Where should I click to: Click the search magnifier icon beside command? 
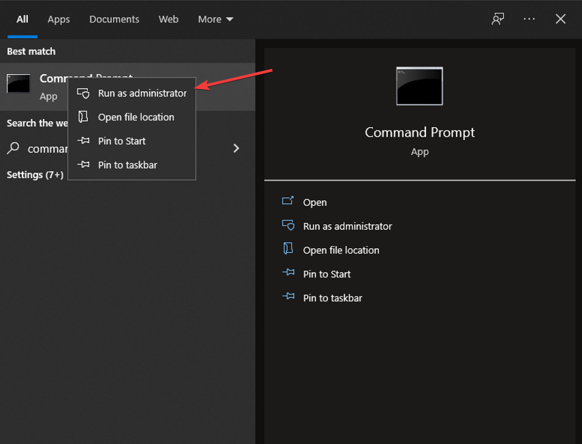pyautogui.click(x=14, y=148)
